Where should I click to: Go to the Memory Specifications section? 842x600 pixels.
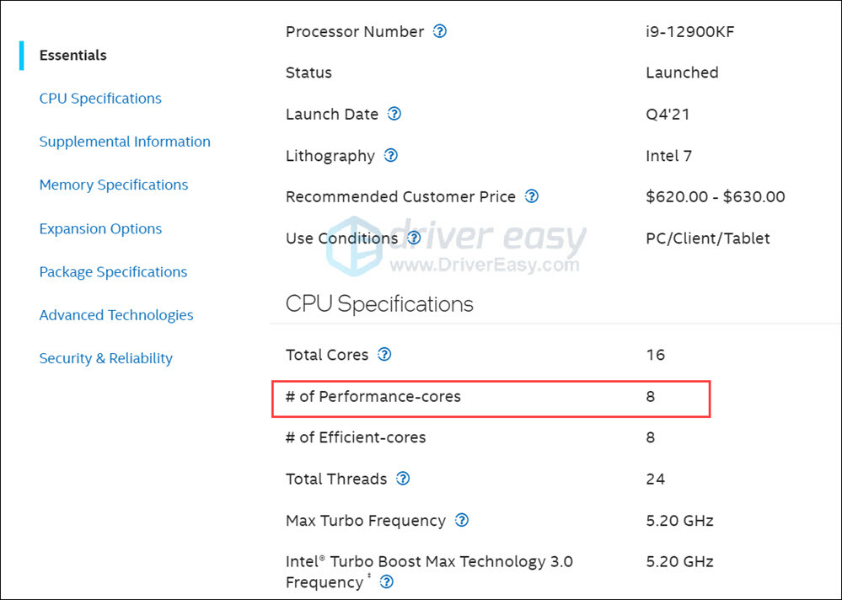114,185
